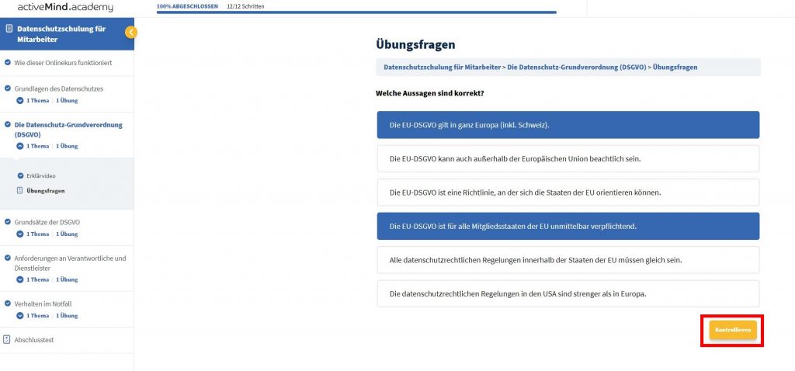Open 'Grundsätze der DSGVO' lesson
Screen dimensions: 795x371
pyautogui.click(x=47, y=222)
